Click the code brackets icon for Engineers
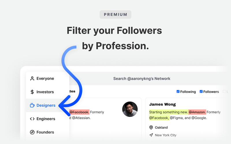 point(32,119)
